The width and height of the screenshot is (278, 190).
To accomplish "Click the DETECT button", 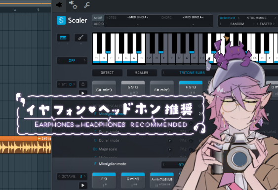I will (x=107, y=73).
